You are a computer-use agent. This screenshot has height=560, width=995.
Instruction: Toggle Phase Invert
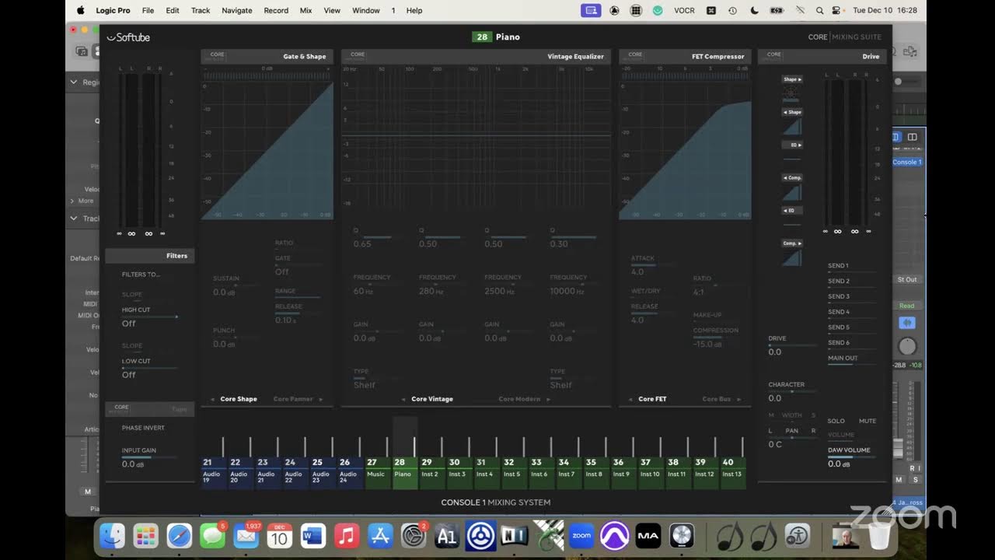[143, 428]
